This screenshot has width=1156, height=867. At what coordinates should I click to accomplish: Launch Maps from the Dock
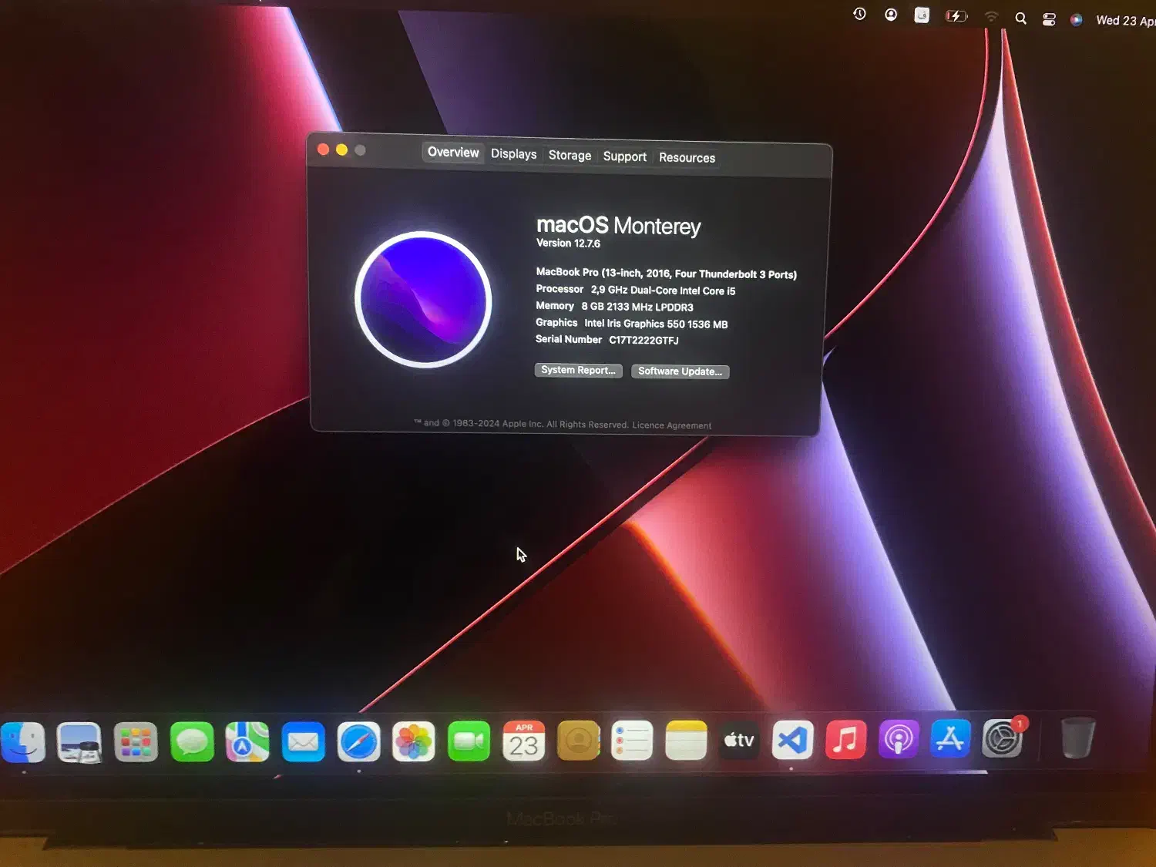[247, 742]
